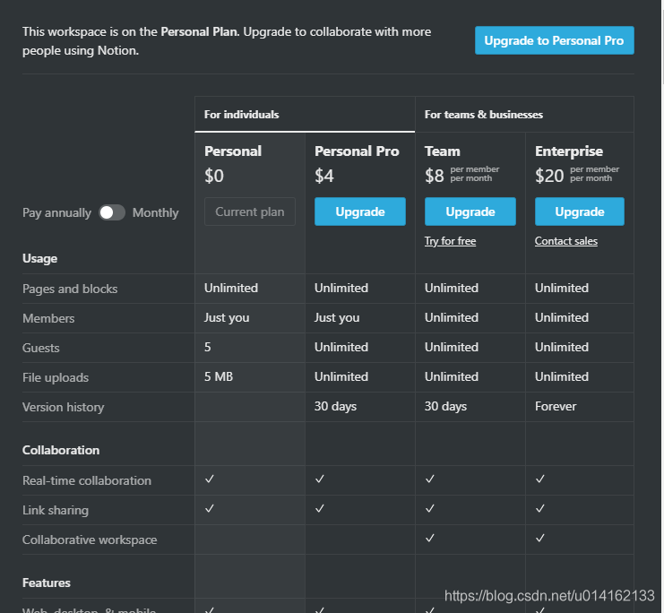Image resolution: width=664 pixels, height=613 pixels.
Task: Click the Features section heading
Action: tap(47, 583)
